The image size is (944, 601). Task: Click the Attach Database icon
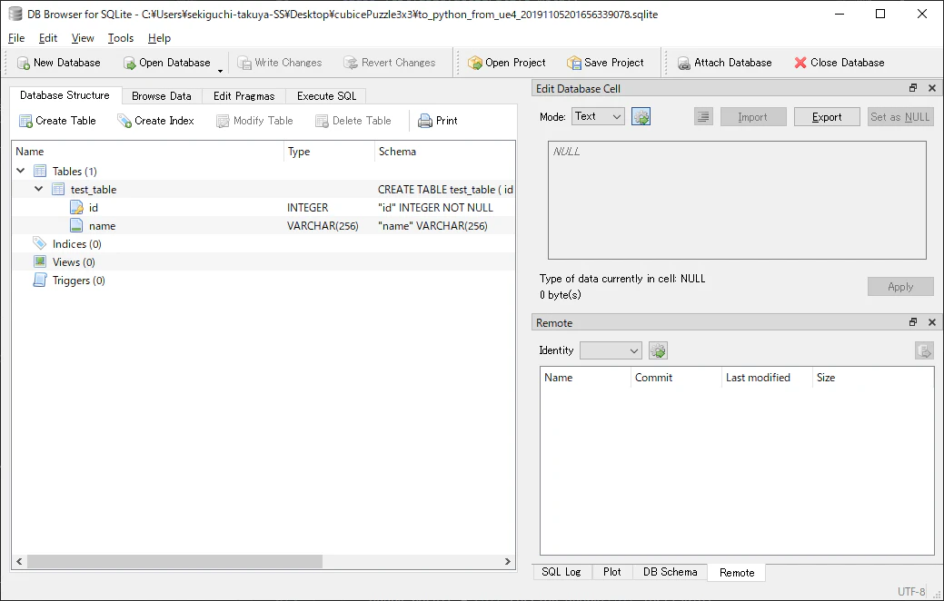pyautogui.click(x=684, y=63)
